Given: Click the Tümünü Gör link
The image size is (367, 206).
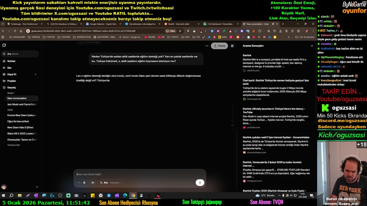Looking at the screenshot, I should pos(13,145).
